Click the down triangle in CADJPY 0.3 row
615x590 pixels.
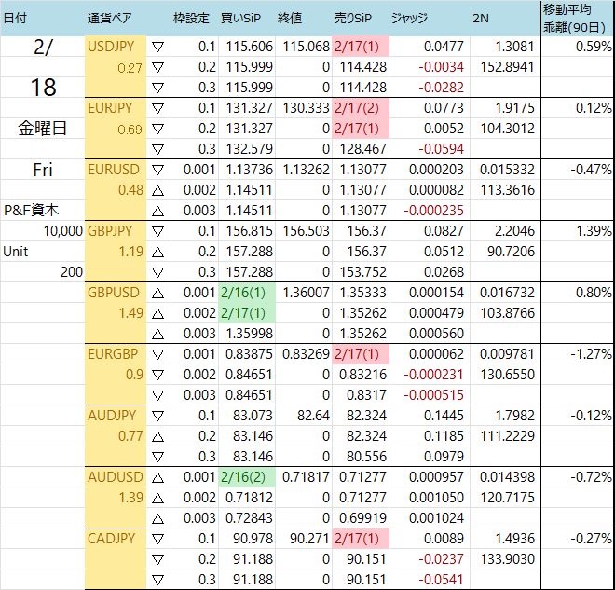click(157, 580)
